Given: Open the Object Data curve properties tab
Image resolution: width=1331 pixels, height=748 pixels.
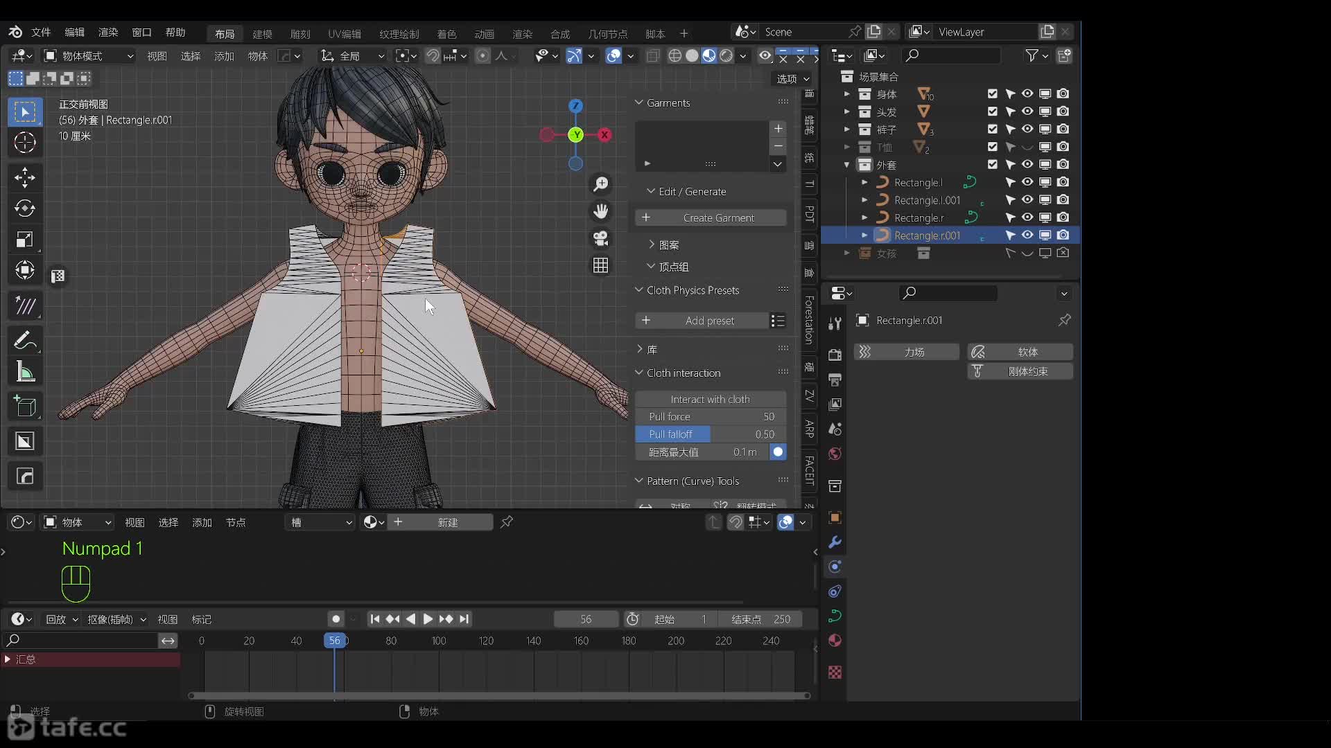Looking at the screenshot, I should click(x=835, y=616).
